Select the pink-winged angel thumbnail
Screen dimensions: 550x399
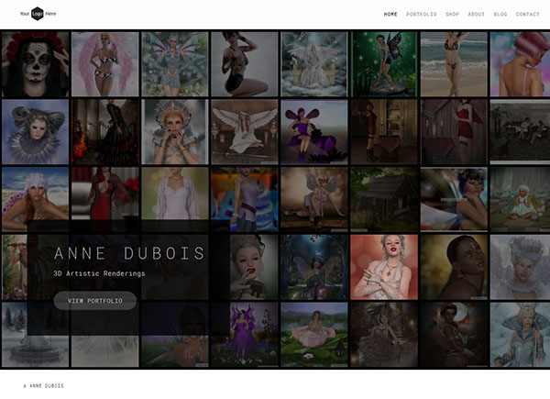[104, 64]
